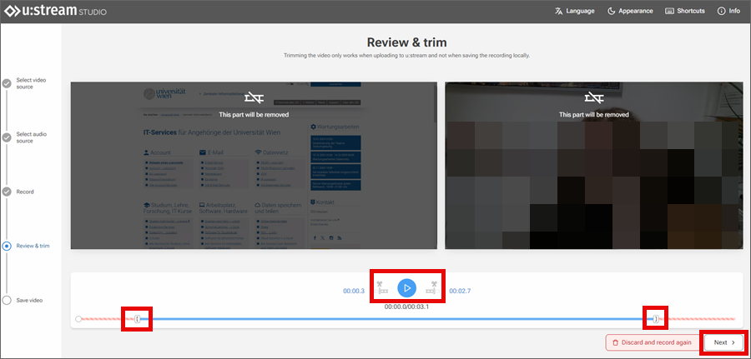Viewport: 751px width, 359px height.
Task: Click Discard and record again
Action: tap(651, 342)
